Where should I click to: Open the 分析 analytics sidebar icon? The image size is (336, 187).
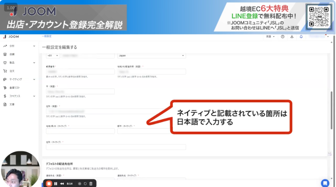pyautogui.click(x=5, y=46)
